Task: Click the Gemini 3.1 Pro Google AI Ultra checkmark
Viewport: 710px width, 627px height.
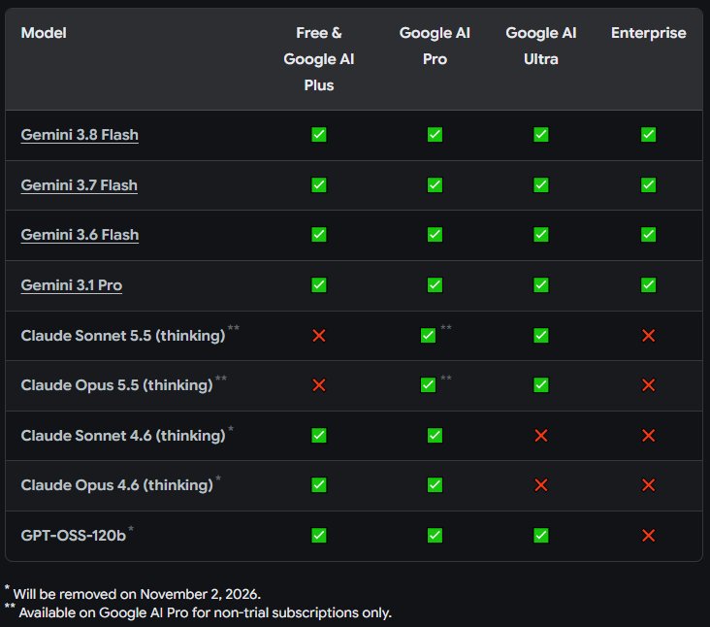Action: pos(541,285)
